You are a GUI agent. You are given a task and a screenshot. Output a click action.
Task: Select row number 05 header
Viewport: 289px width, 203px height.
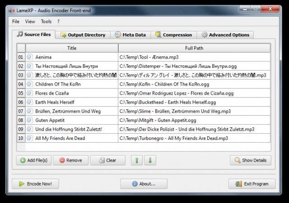(21, 93)
